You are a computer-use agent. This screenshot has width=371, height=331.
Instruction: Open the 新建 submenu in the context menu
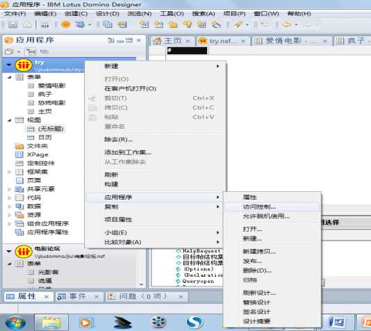(155, 66)
